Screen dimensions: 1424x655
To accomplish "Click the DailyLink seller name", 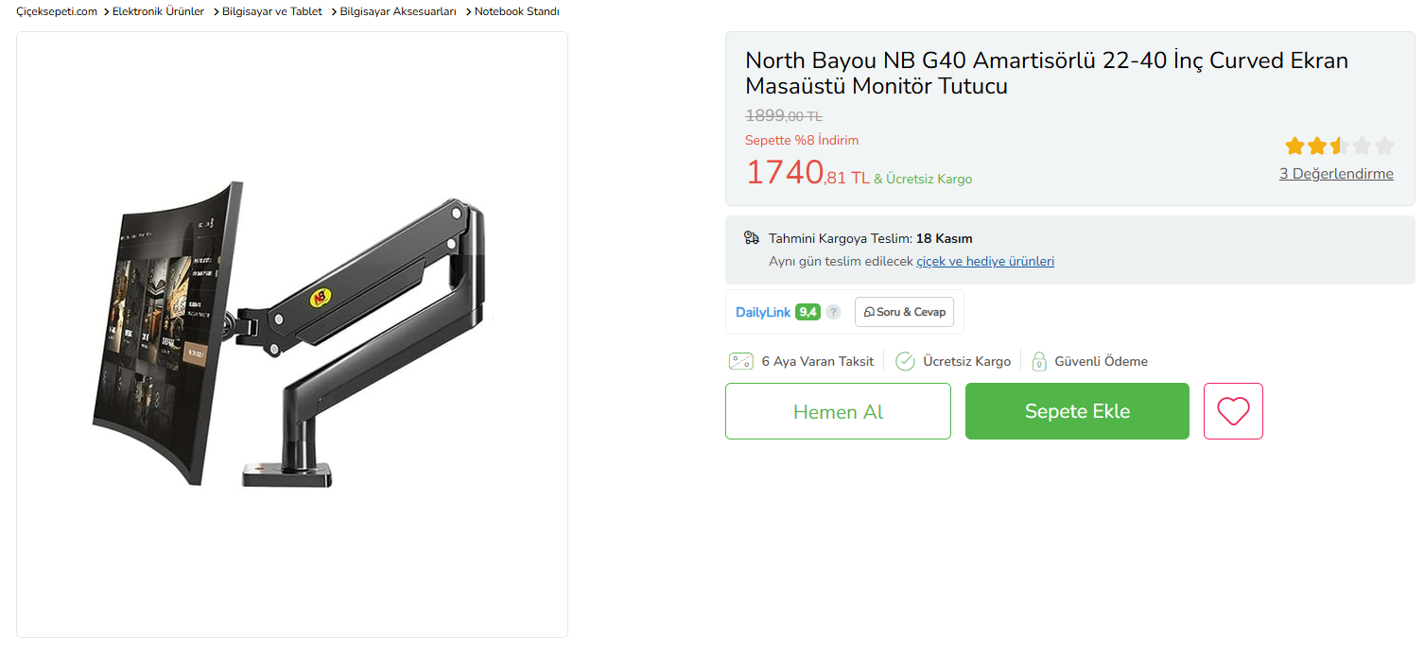I will pyautogui.click(x=763, y=312).
